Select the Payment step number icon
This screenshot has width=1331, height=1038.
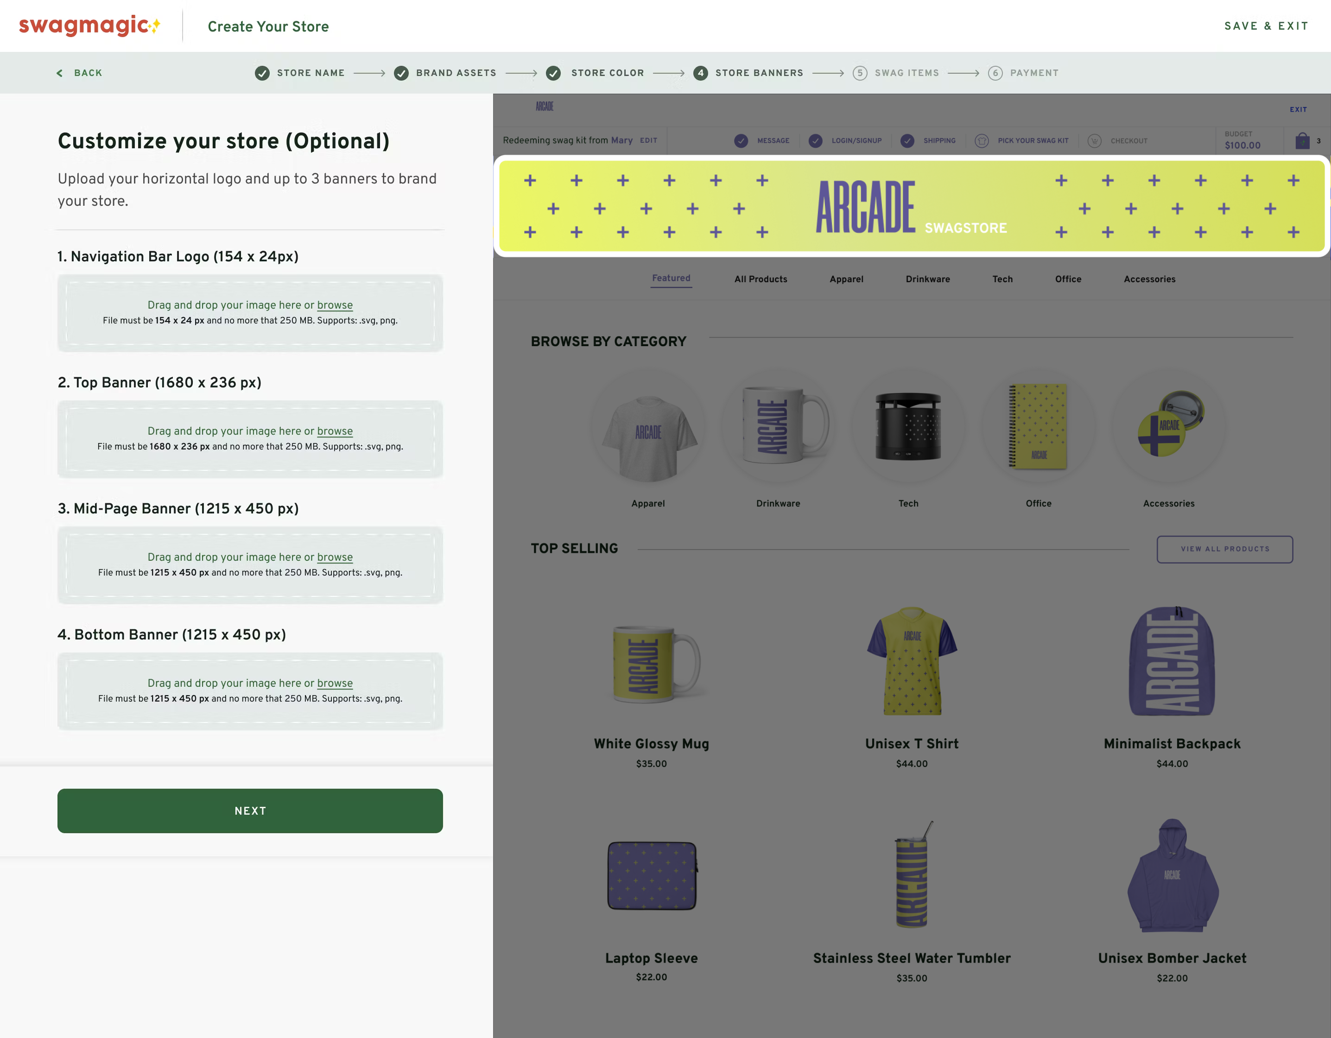(x=995, y=73)
